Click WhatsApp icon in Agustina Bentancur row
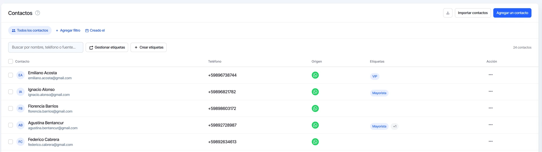 point(315,125)
